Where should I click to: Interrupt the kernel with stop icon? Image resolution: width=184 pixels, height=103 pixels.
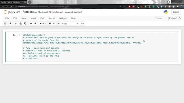pos(50,23)
